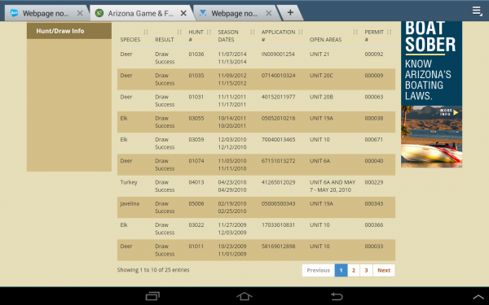Screen dimensions: 489x305
Task: Sort by Season Dates column arrows
Action: click(253, 32)
